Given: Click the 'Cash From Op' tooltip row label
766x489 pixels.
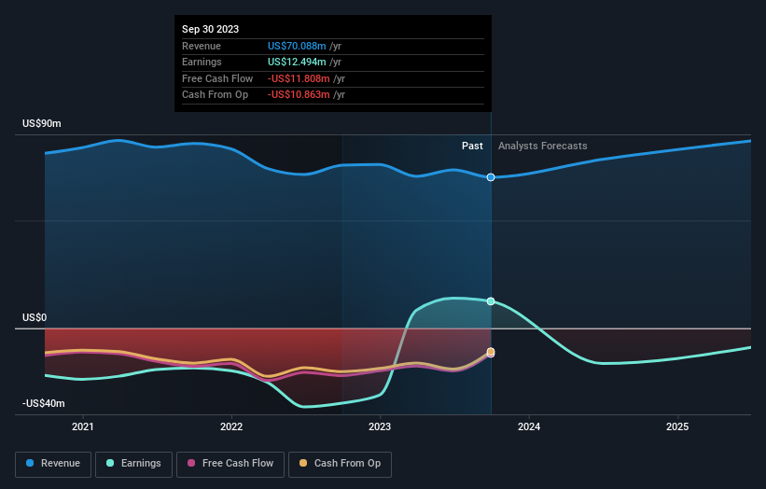Looking at the screenshot, I should click(x=215, y=95).
